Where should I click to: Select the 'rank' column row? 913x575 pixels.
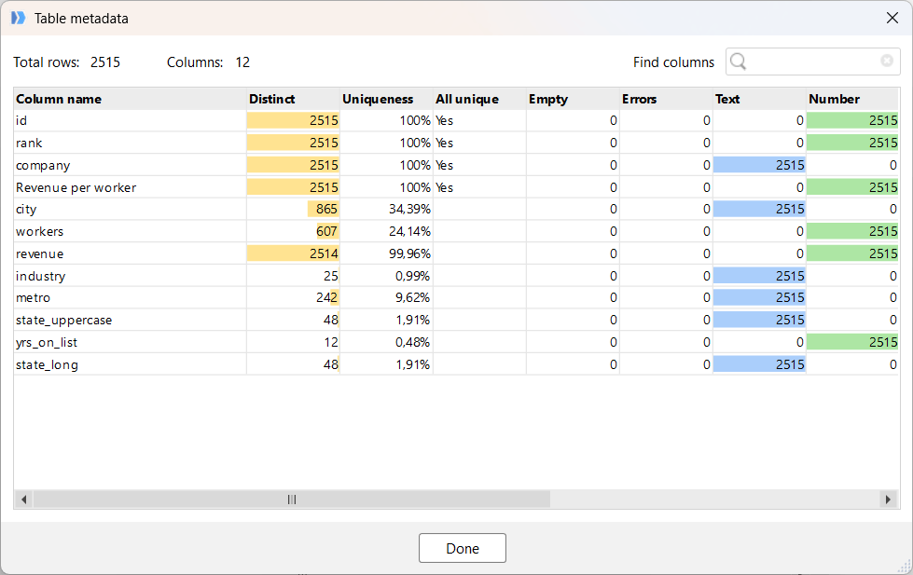coord(457,143)
